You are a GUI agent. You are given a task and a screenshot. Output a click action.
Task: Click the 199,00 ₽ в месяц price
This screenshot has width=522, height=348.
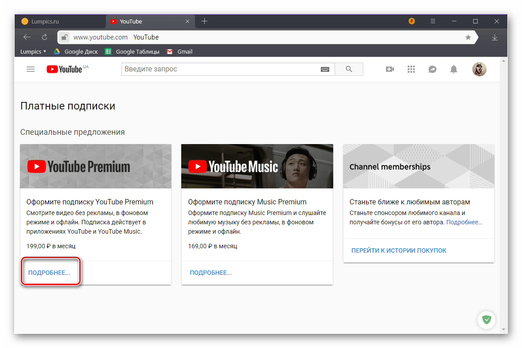pos(51,246)
